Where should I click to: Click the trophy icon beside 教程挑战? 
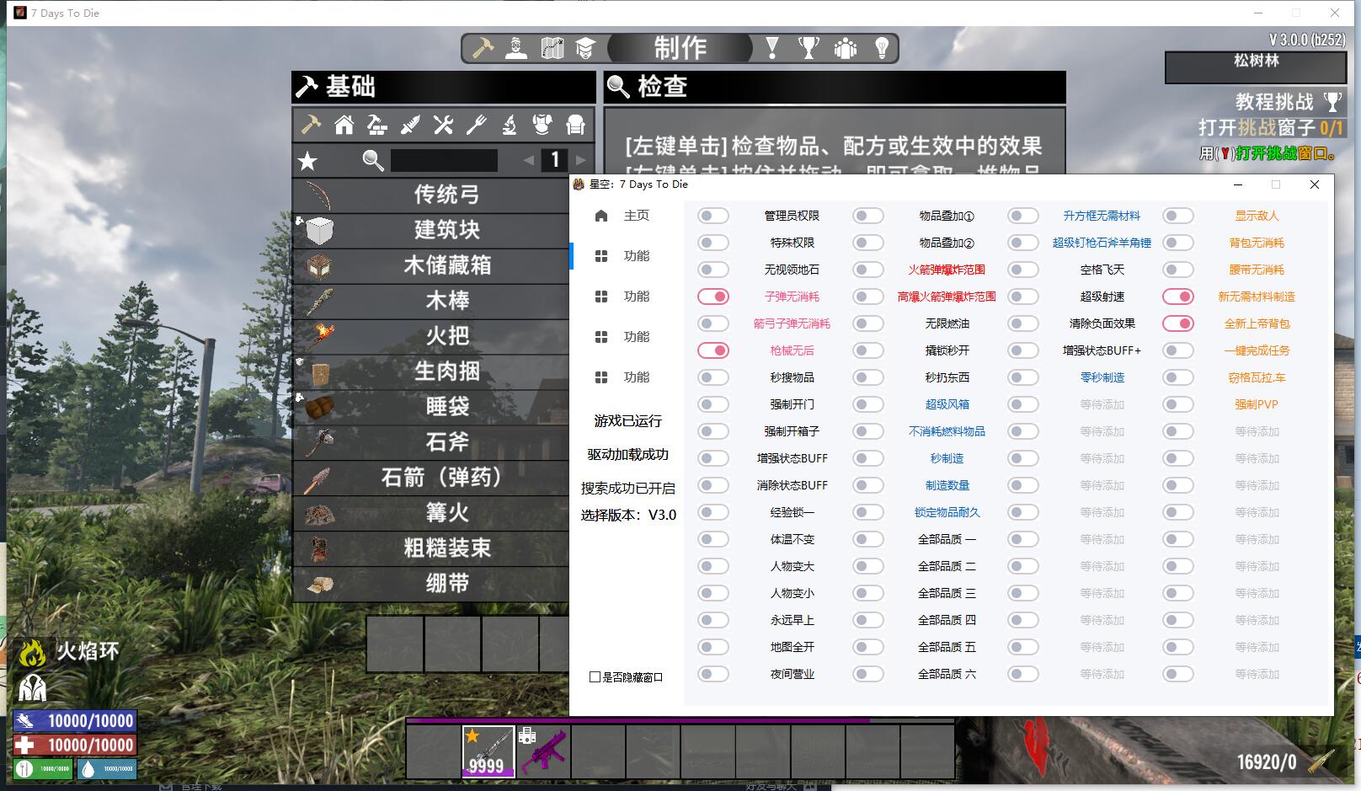click(1332, 102)
